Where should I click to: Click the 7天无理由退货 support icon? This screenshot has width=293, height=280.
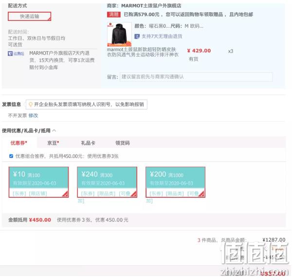click(x=137, y=36)
